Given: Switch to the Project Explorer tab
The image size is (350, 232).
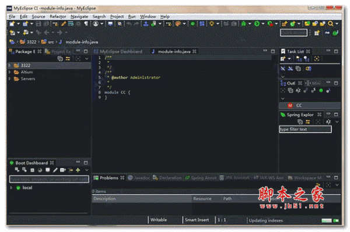Looking at the screenshot, I should [x=58, y=52].
